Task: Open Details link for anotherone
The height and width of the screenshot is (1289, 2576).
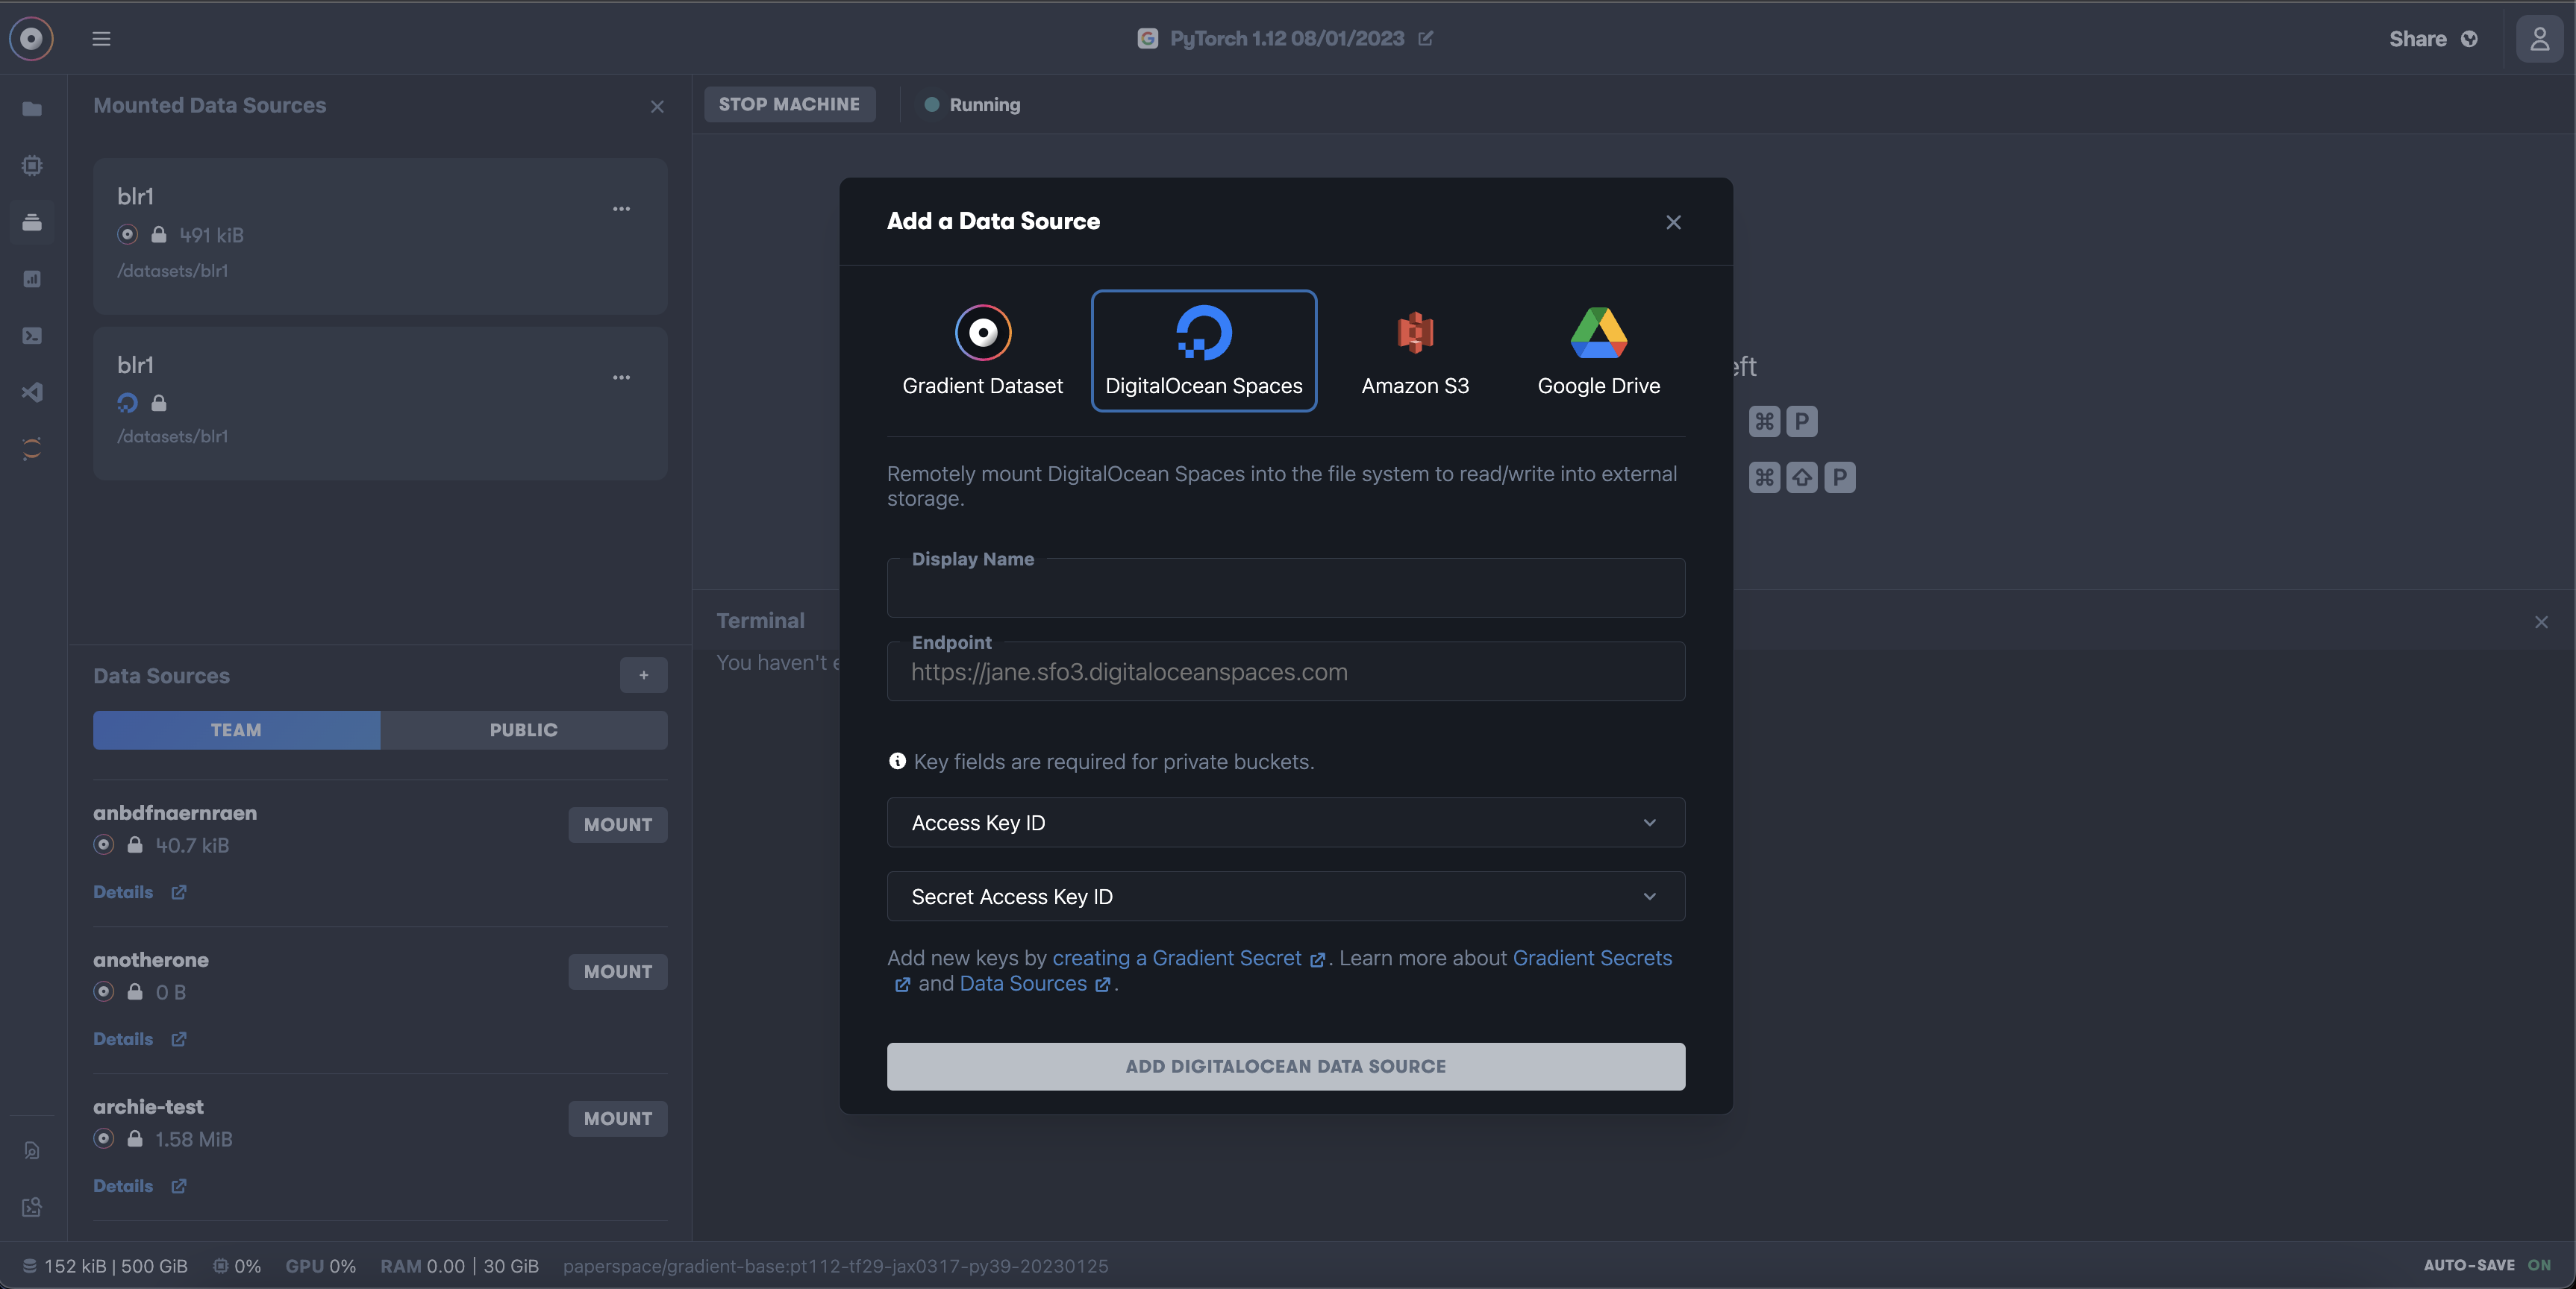Action: [x=140, y=1039]
